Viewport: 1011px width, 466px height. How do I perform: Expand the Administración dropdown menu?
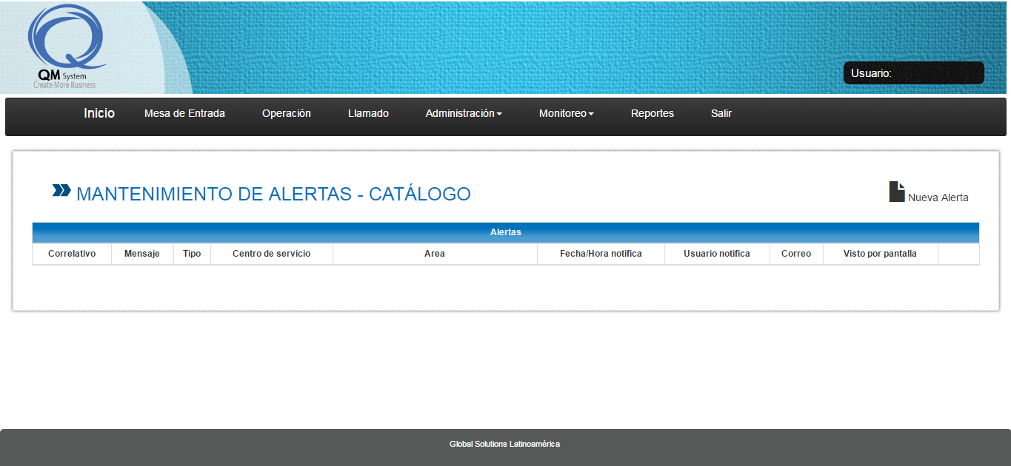464,113
